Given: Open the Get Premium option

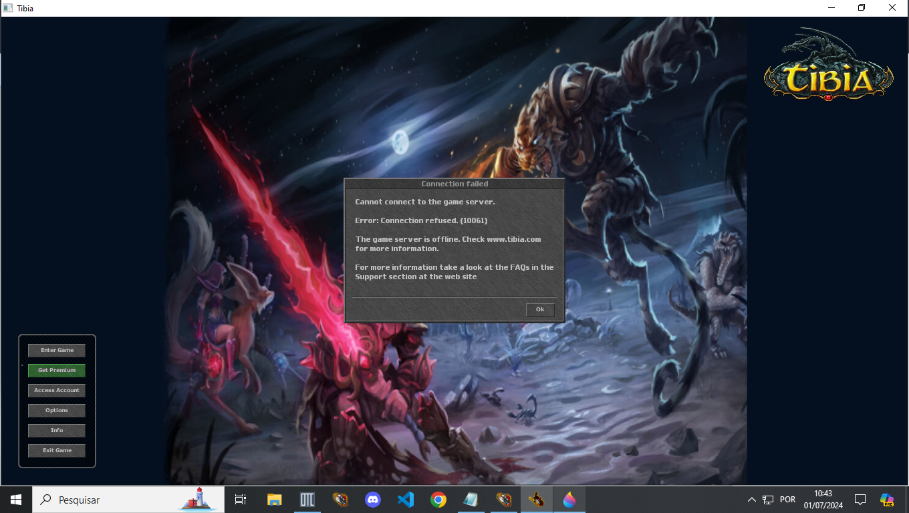Looking at the screenshot, I should [x=57, y=370].
